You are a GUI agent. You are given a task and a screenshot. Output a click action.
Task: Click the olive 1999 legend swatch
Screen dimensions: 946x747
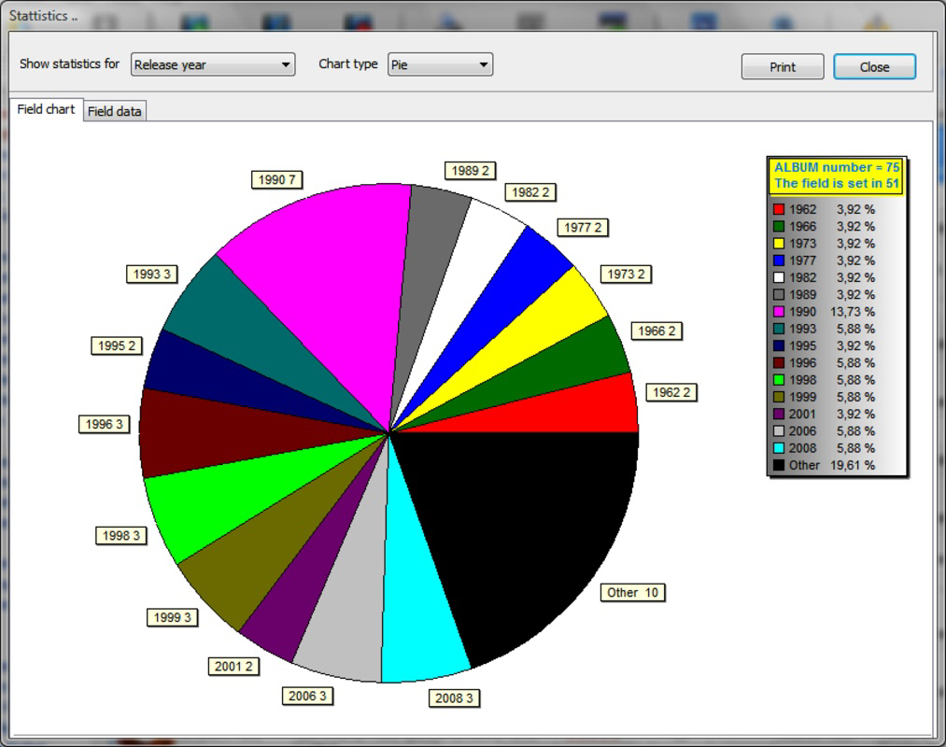[x=778, y=397]
